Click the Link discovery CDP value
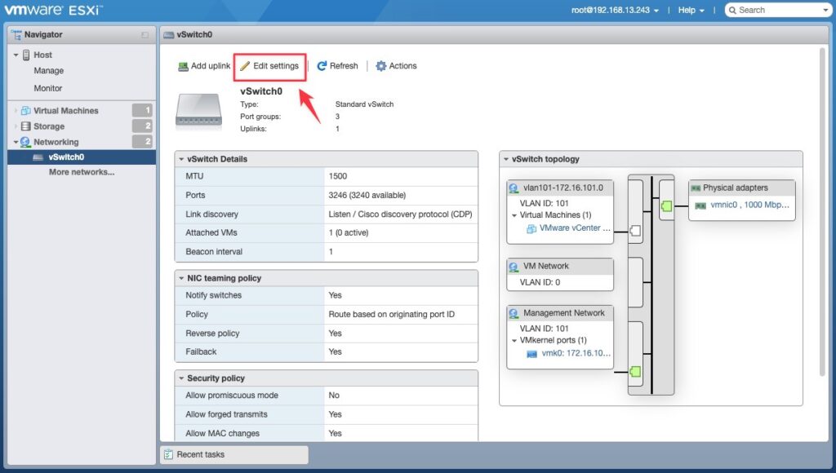This screenshot has height=473, width=836. coord(400,214)
